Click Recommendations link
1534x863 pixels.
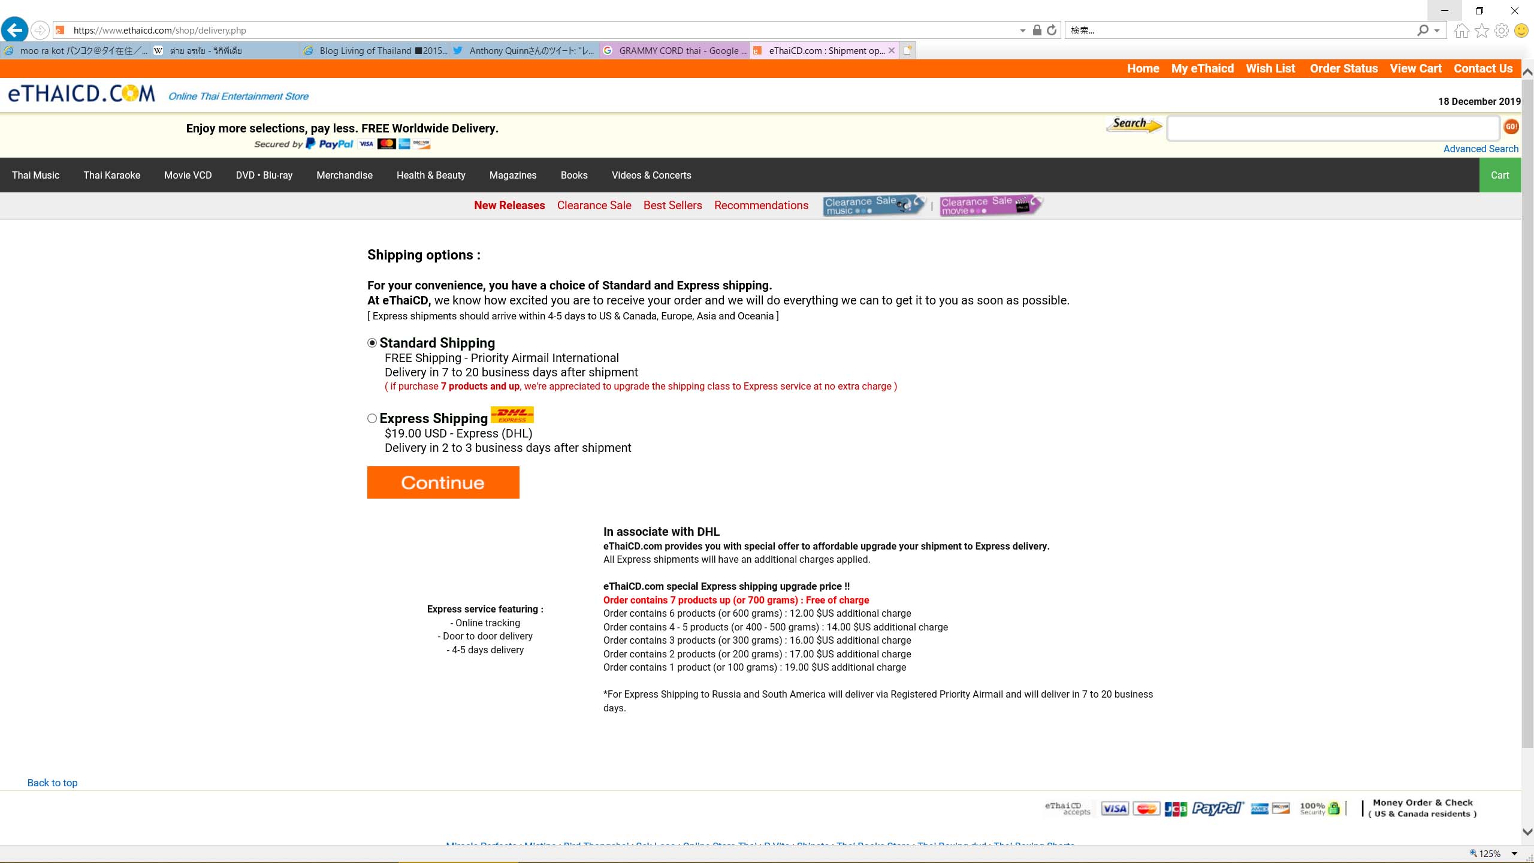click(761, 205)
